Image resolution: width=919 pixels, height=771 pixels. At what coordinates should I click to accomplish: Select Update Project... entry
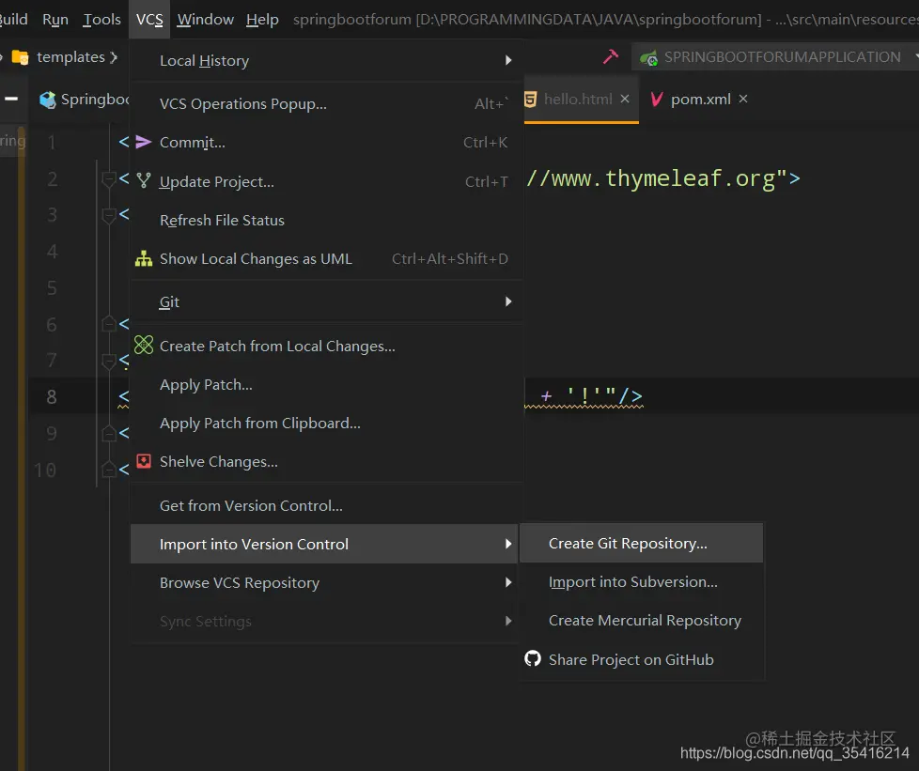pos(324,181)
